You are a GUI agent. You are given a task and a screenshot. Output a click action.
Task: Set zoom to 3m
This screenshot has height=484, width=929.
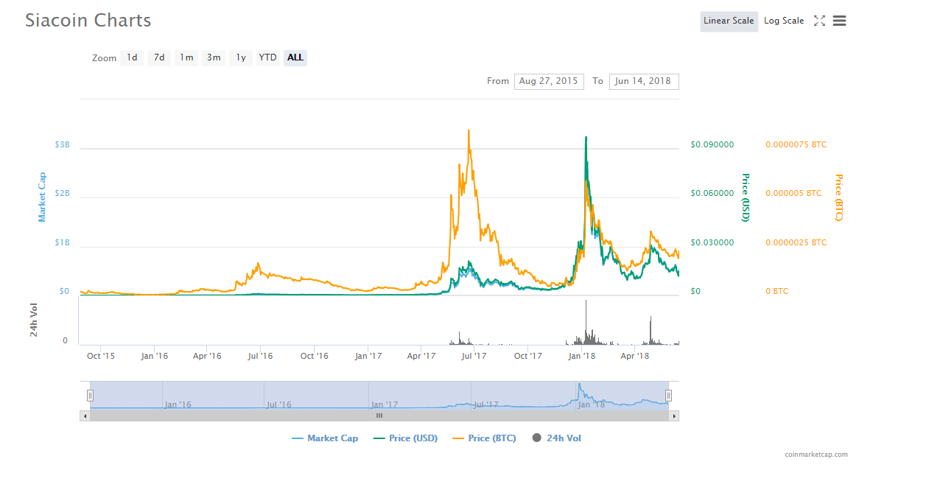click(x=214, y=57)
